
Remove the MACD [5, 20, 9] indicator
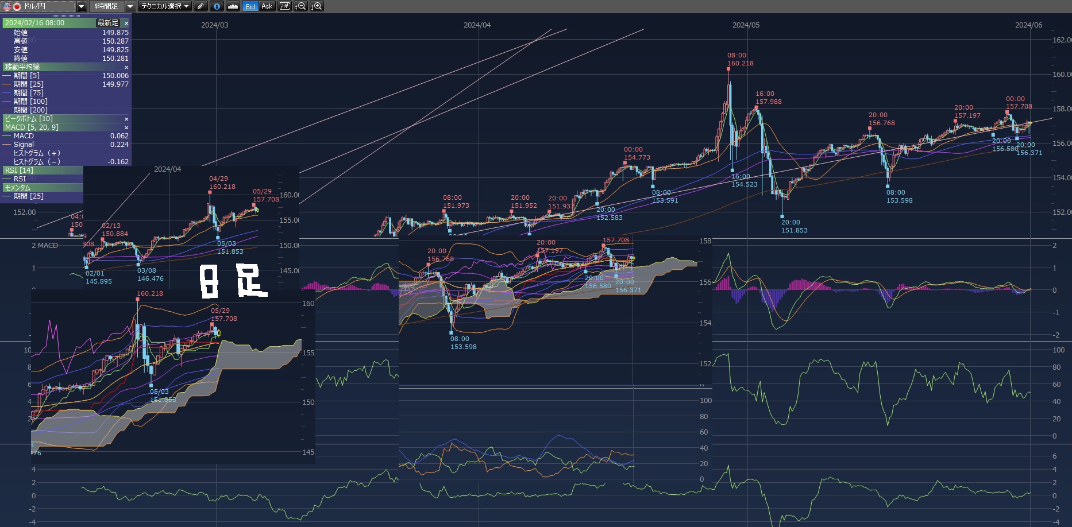pos(126,127)
